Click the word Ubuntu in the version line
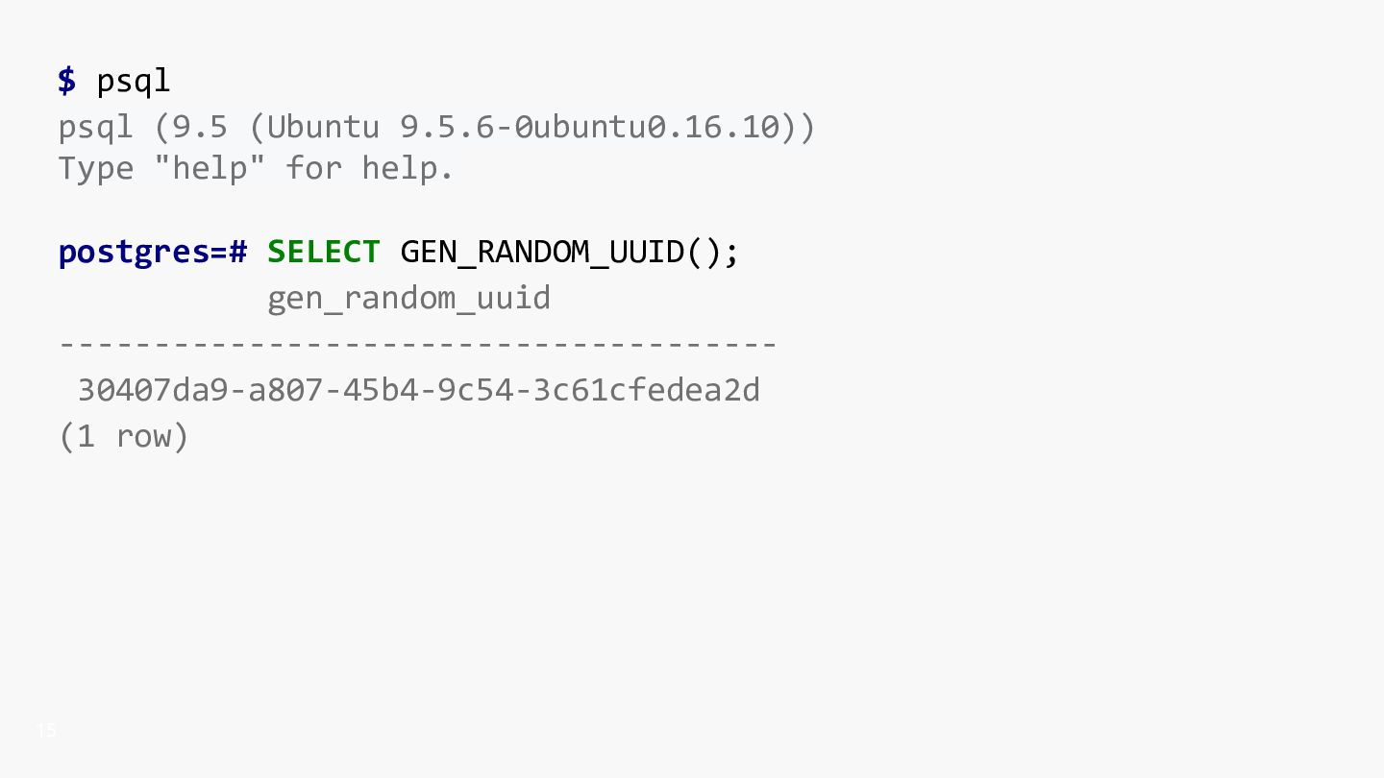 coord(324,127)
